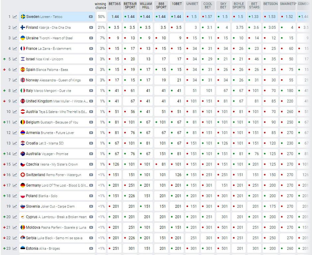Click the Ukraine flag icon
Screen dimensions: 312x255
[23, 38]
